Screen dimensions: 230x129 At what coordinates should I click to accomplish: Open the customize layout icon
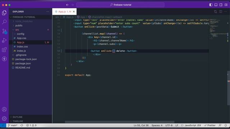pos(226,5)
